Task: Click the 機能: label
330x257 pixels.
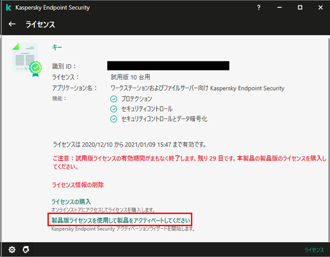Action: pos(59,98)
